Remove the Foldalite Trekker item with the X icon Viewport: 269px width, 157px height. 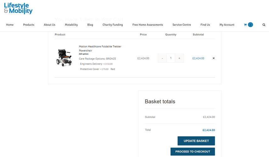click(214, 58)
